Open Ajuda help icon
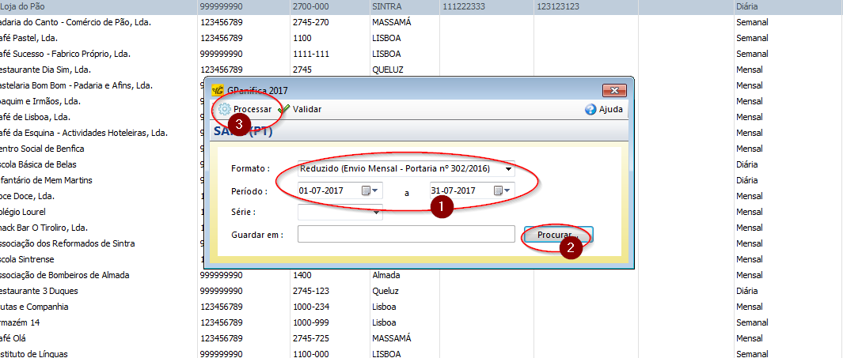This screenshot has width=843, height=358. pyautogui.click(x=590, y=110)
